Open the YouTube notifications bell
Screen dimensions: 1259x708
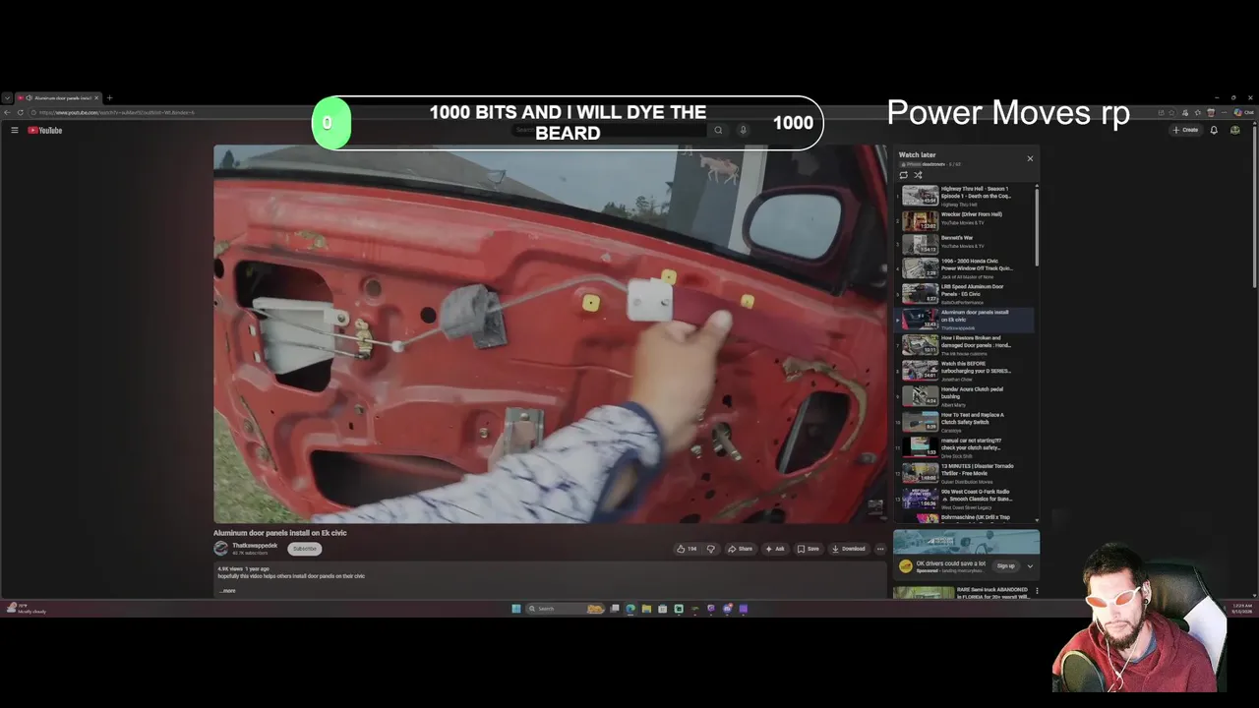(x=1214, y=130)
